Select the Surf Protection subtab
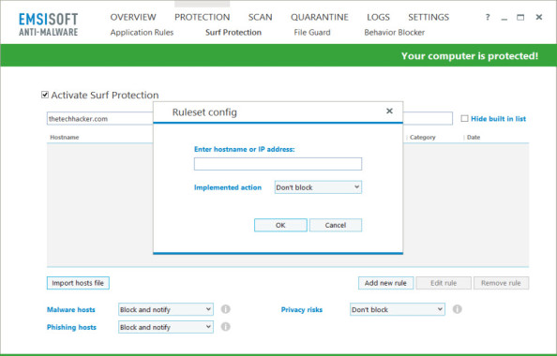 tap(233, 33)
